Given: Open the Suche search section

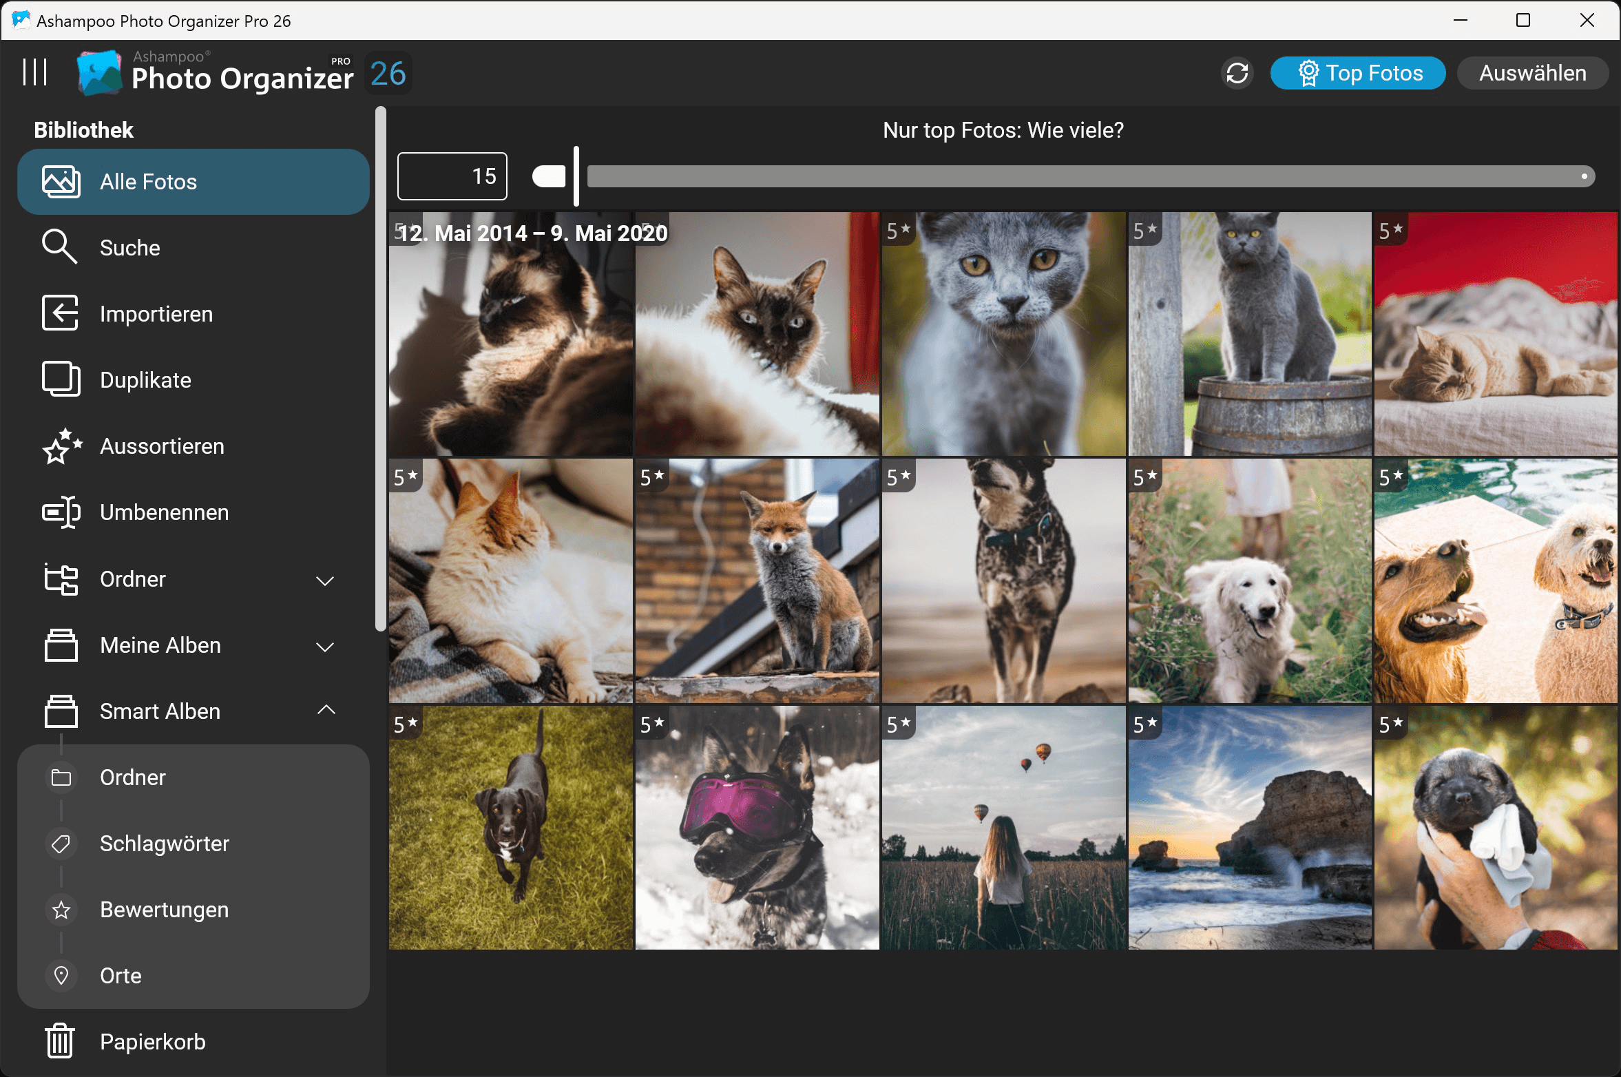Looking at the screenshot, I should point(129,247).
